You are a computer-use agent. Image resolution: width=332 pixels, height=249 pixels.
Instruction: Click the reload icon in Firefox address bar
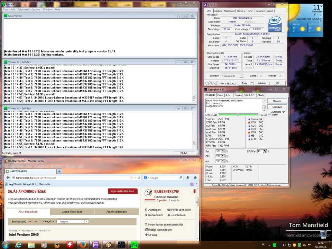[139, 178]
